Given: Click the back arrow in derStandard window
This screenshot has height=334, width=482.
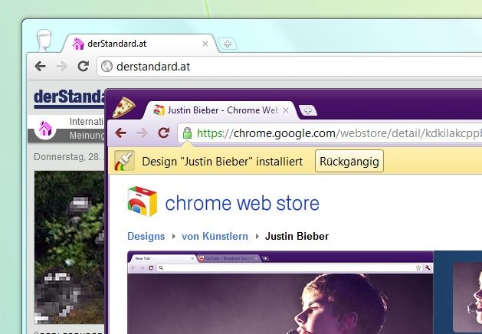Looking at the screenshot, I should (x=41, y=67).
